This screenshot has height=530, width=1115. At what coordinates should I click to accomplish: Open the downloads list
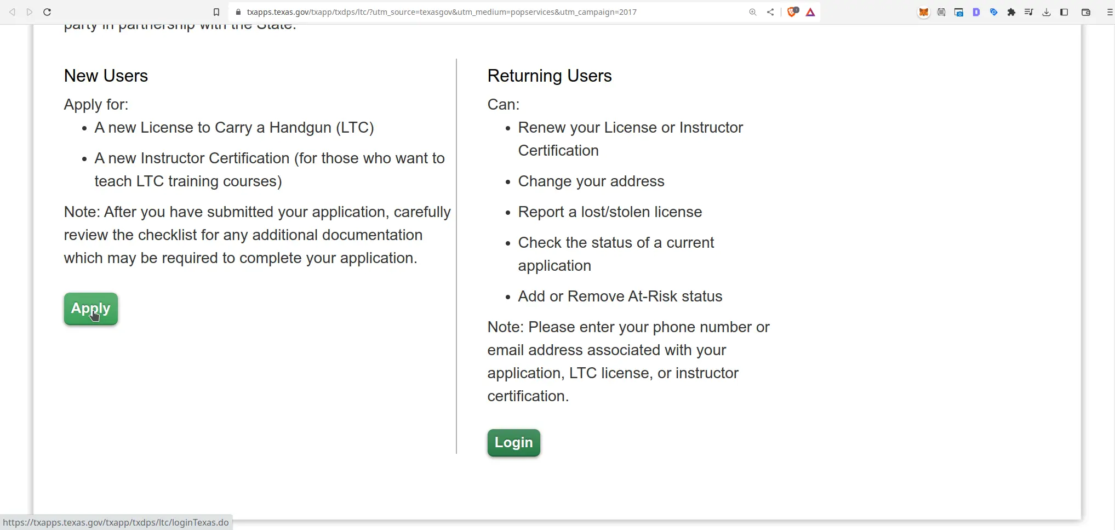point(1047,12)
